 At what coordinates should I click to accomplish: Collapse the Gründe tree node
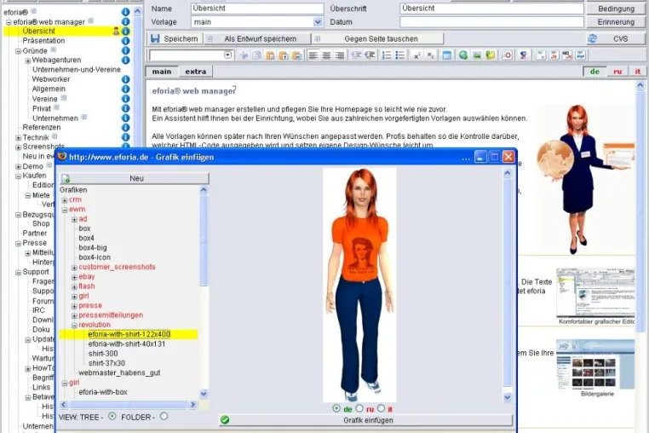(x=18, y=51)
